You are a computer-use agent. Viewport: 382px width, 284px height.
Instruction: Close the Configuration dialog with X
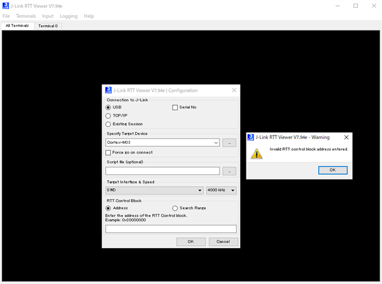click(x=234, y=90)
